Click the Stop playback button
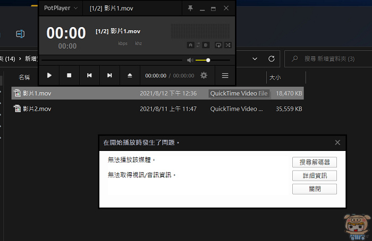 tap(69, 76)
